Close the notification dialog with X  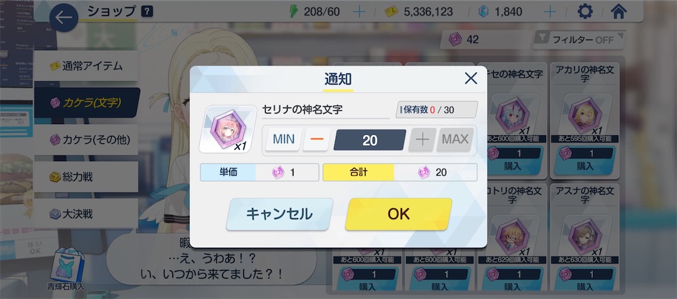point(471,78)
